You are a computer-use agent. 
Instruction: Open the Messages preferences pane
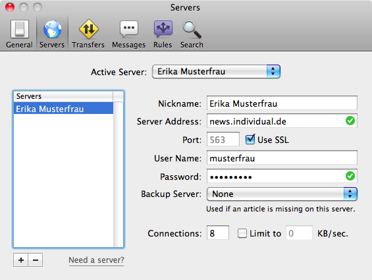(x=128, y=34)
